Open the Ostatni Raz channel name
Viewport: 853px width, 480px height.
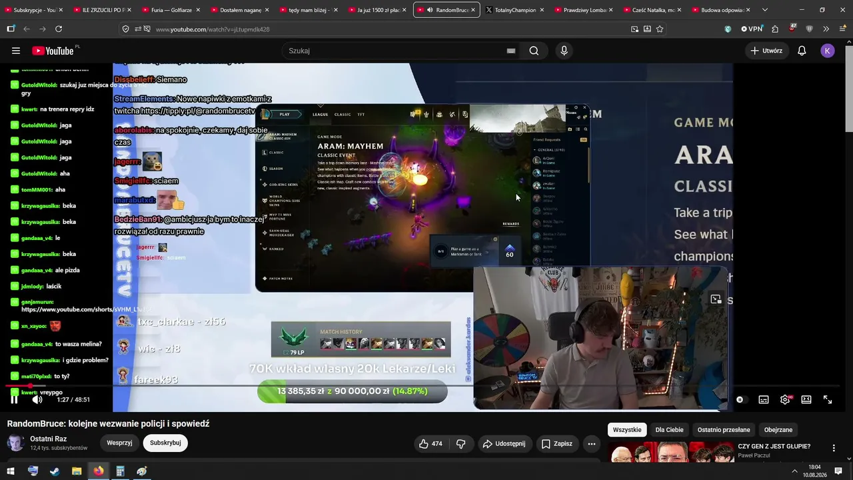[48, 439]
